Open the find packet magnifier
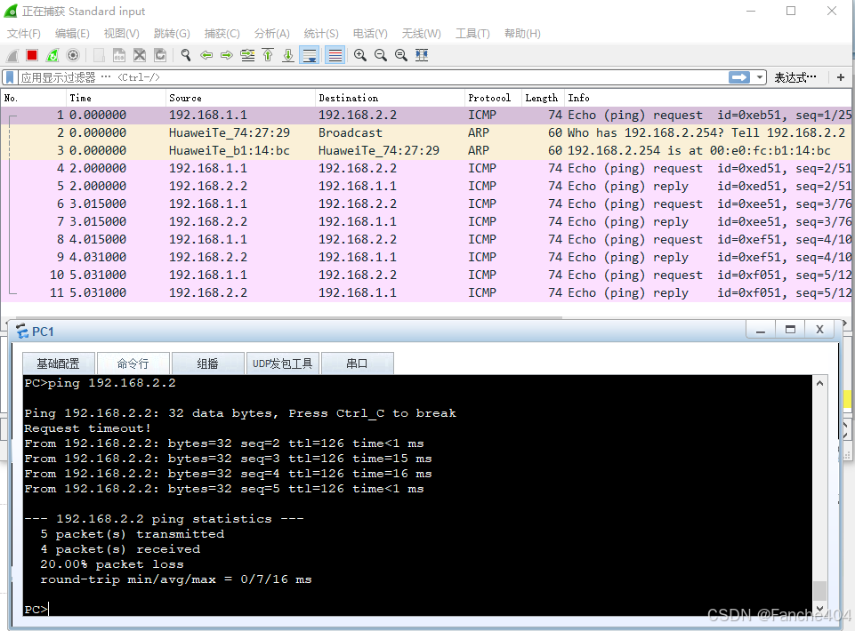Viewport: 855px width, 631px height. coord(186,55)
